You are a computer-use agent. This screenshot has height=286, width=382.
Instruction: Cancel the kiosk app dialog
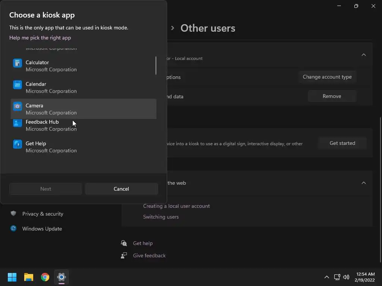[121, 189]
